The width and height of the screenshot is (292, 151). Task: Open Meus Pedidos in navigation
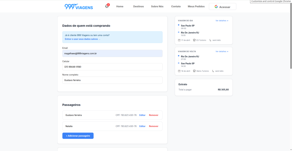pyautogui.click(x=196, y=7)
